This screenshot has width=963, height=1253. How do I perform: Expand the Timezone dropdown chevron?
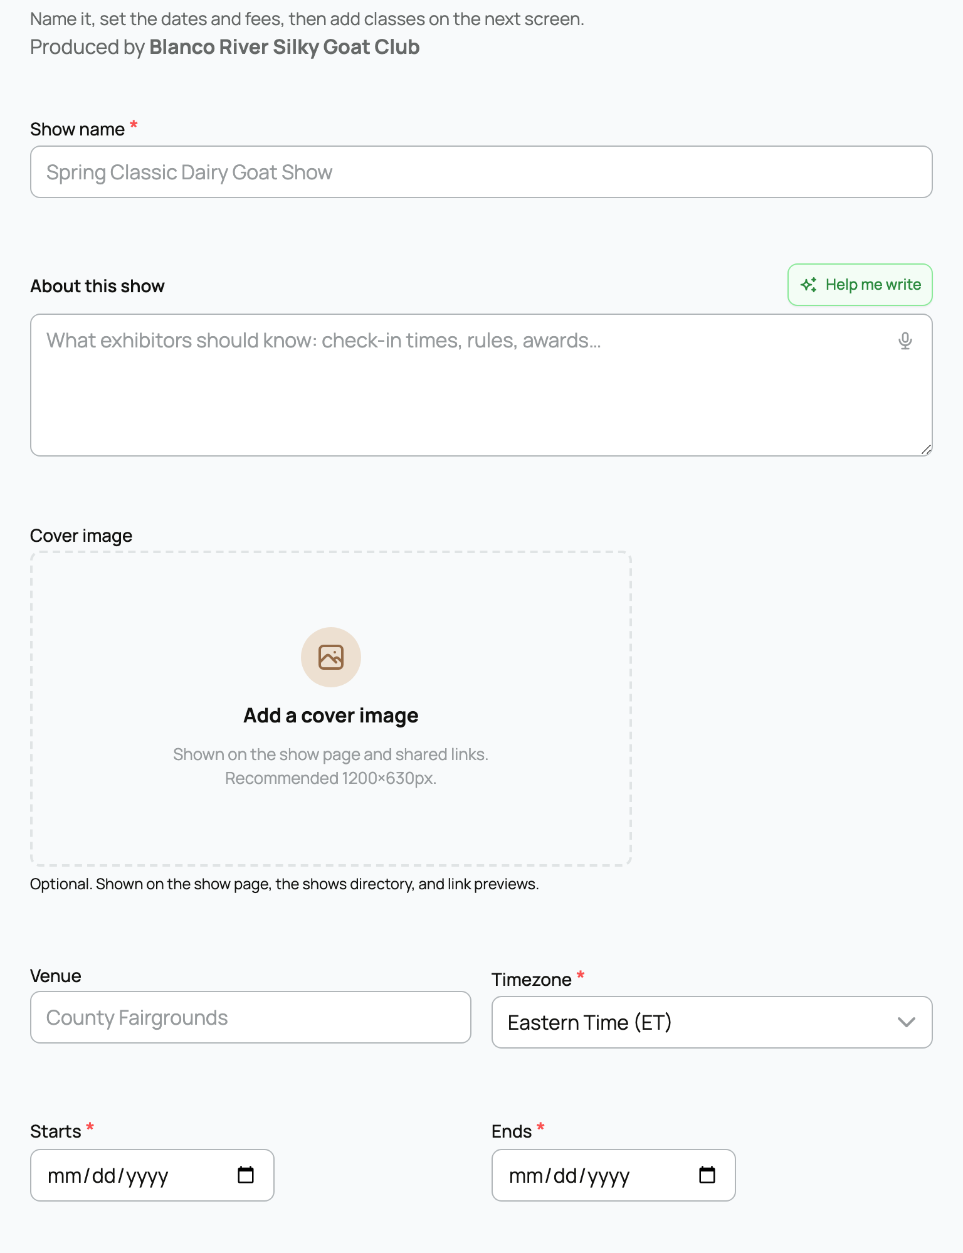(x=907, y=1022)
